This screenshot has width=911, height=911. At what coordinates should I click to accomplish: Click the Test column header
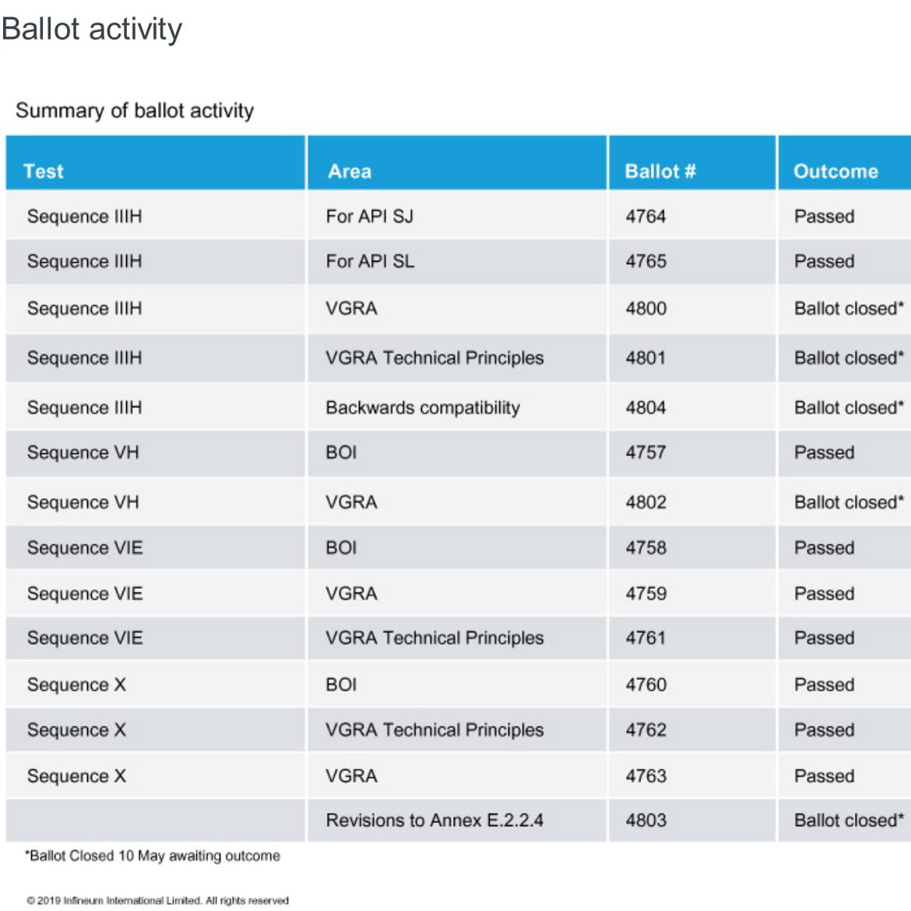[155, 163]
